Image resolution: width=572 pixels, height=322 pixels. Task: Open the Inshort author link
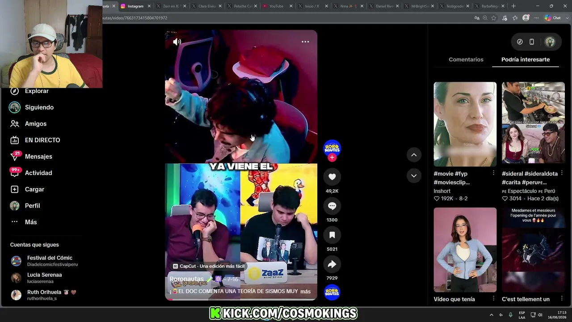coord(442,191)
